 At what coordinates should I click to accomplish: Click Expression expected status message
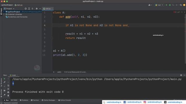coord(11,103)
